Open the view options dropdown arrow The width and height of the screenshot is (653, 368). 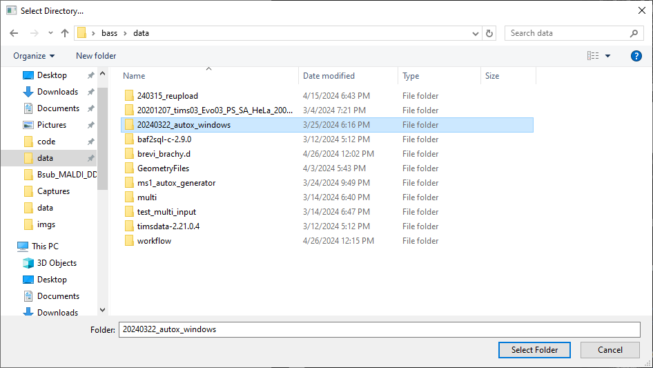607,56
